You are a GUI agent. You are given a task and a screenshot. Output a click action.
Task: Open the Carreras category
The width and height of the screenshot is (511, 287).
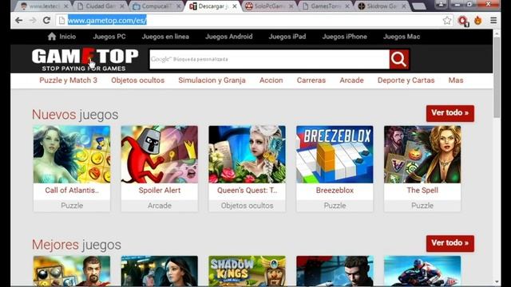311,81
